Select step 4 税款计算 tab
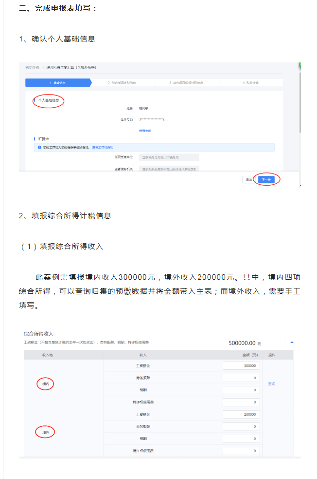317x479 pixels. tap(250, 83)
